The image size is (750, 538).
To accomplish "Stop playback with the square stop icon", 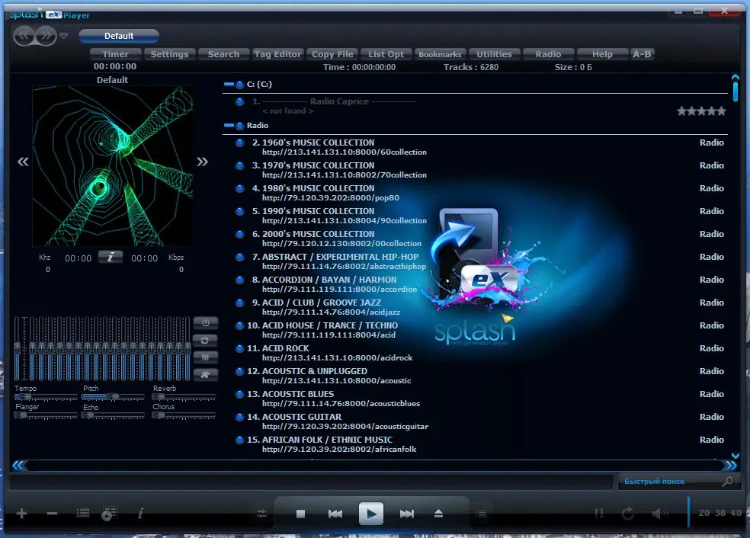I will pos(300,514).
